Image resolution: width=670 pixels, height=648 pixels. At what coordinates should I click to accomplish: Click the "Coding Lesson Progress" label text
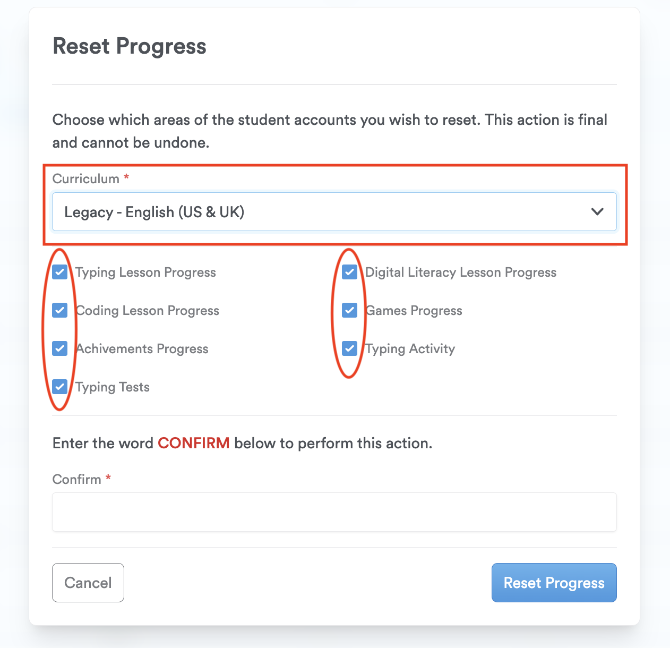coord(148,311)
